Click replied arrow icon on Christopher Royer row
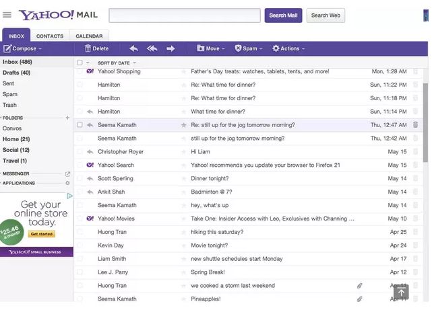The image size is (436, 314). (90, 152)
